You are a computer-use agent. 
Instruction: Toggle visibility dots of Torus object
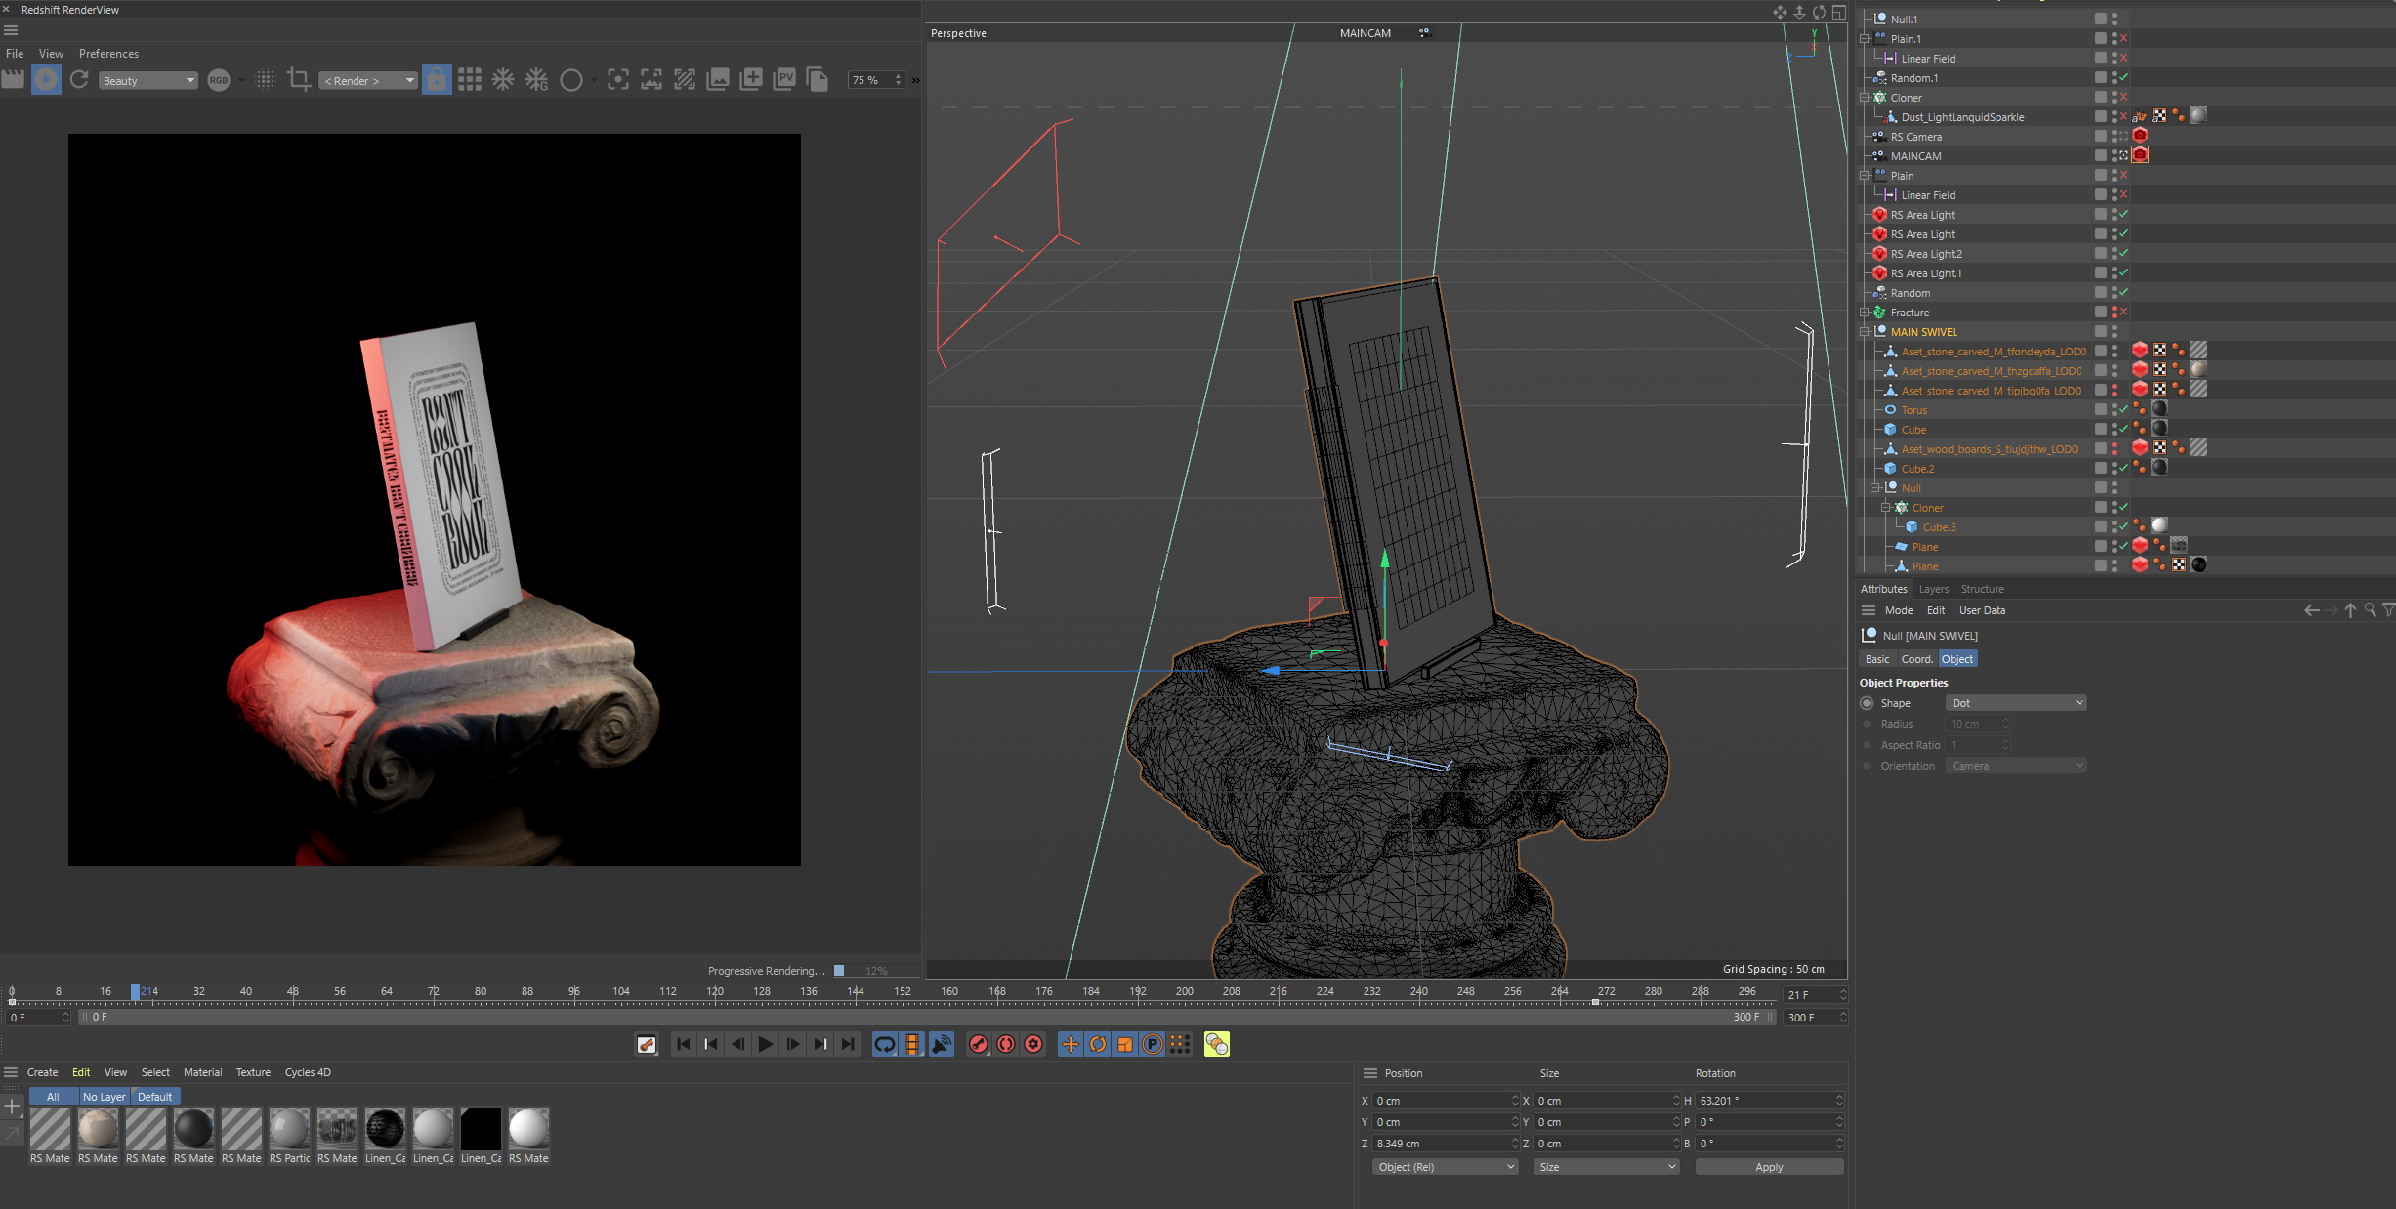click(2114, 410)
